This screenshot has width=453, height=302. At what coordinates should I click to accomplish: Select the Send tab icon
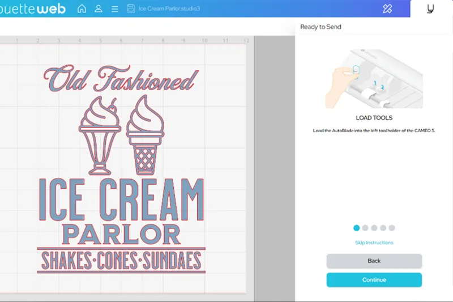431,8
